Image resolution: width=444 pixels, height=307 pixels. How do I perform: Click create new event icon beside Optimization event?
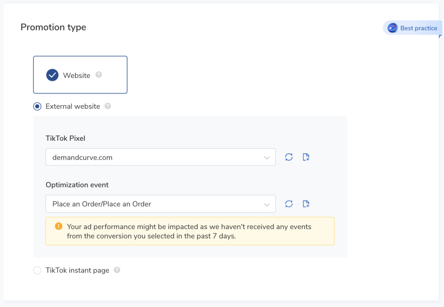[x=306, y=204]
